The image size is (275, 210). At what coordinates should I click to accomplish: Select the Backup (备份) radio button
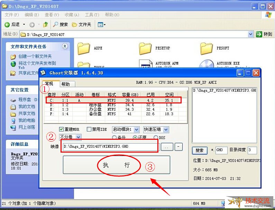pos(114,137)
